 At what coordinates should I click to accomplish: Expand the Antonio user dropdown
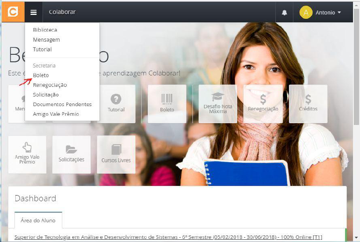coord(321,13)
